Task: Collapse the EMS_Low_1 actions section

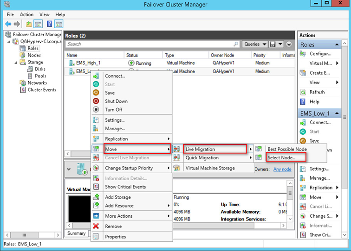Action: pyautogui.click(x=338, y=113)
